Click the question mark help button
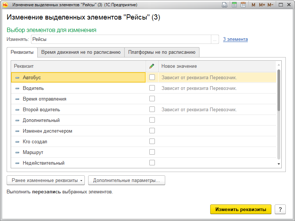Screen dimensions: 295x221 coord(280,209)
